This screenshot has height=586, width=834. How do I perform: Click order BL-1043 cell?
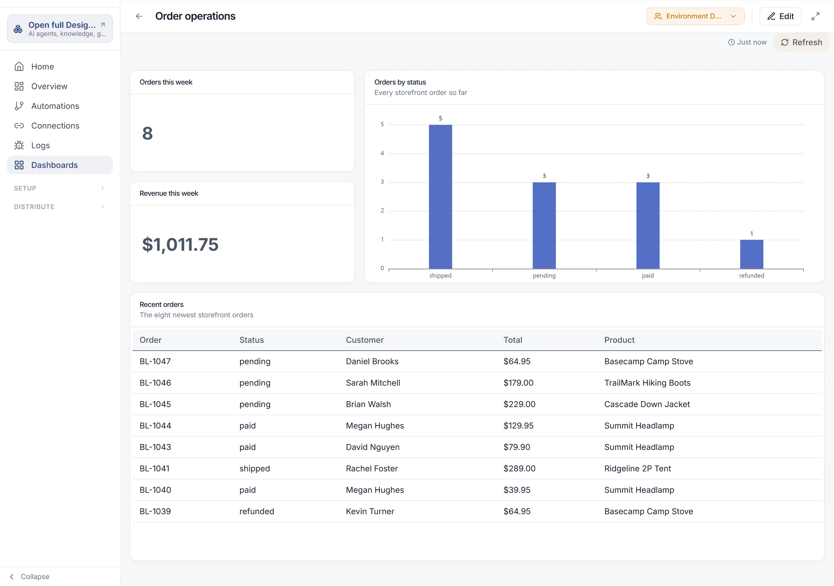pyautogui.click(x=155, y=447)
